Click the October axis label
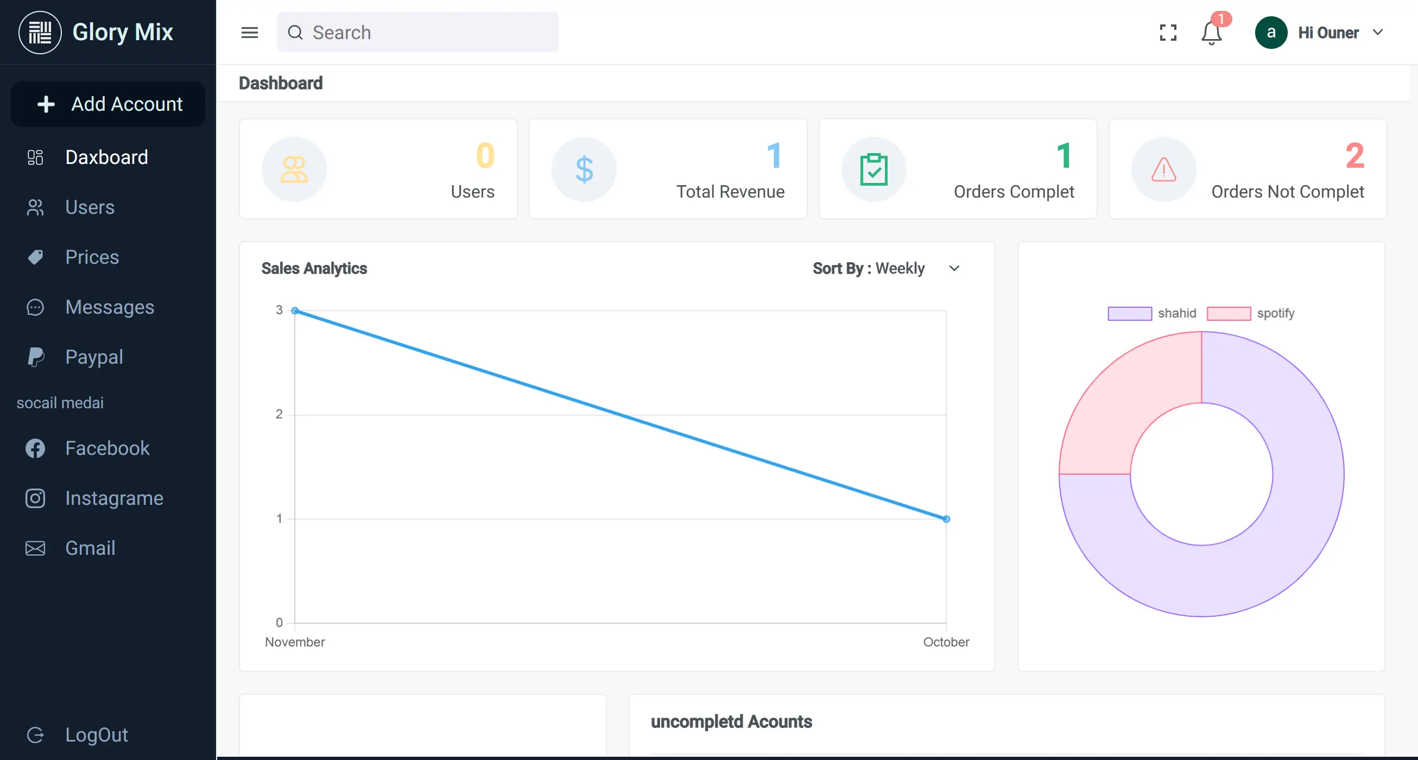This screenshot has width=1418, height=760. pos(946,642)
